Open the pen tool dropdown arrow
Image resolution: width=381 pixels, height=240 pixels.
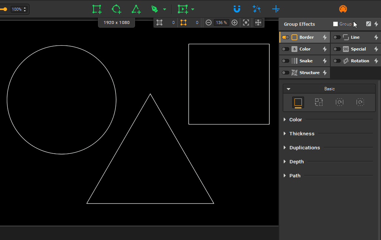pos(165,10)
